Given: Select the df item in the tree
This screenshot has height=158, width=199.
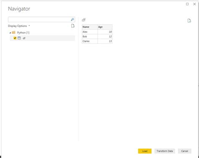Looking at the screenshot, I should (42, 38).
